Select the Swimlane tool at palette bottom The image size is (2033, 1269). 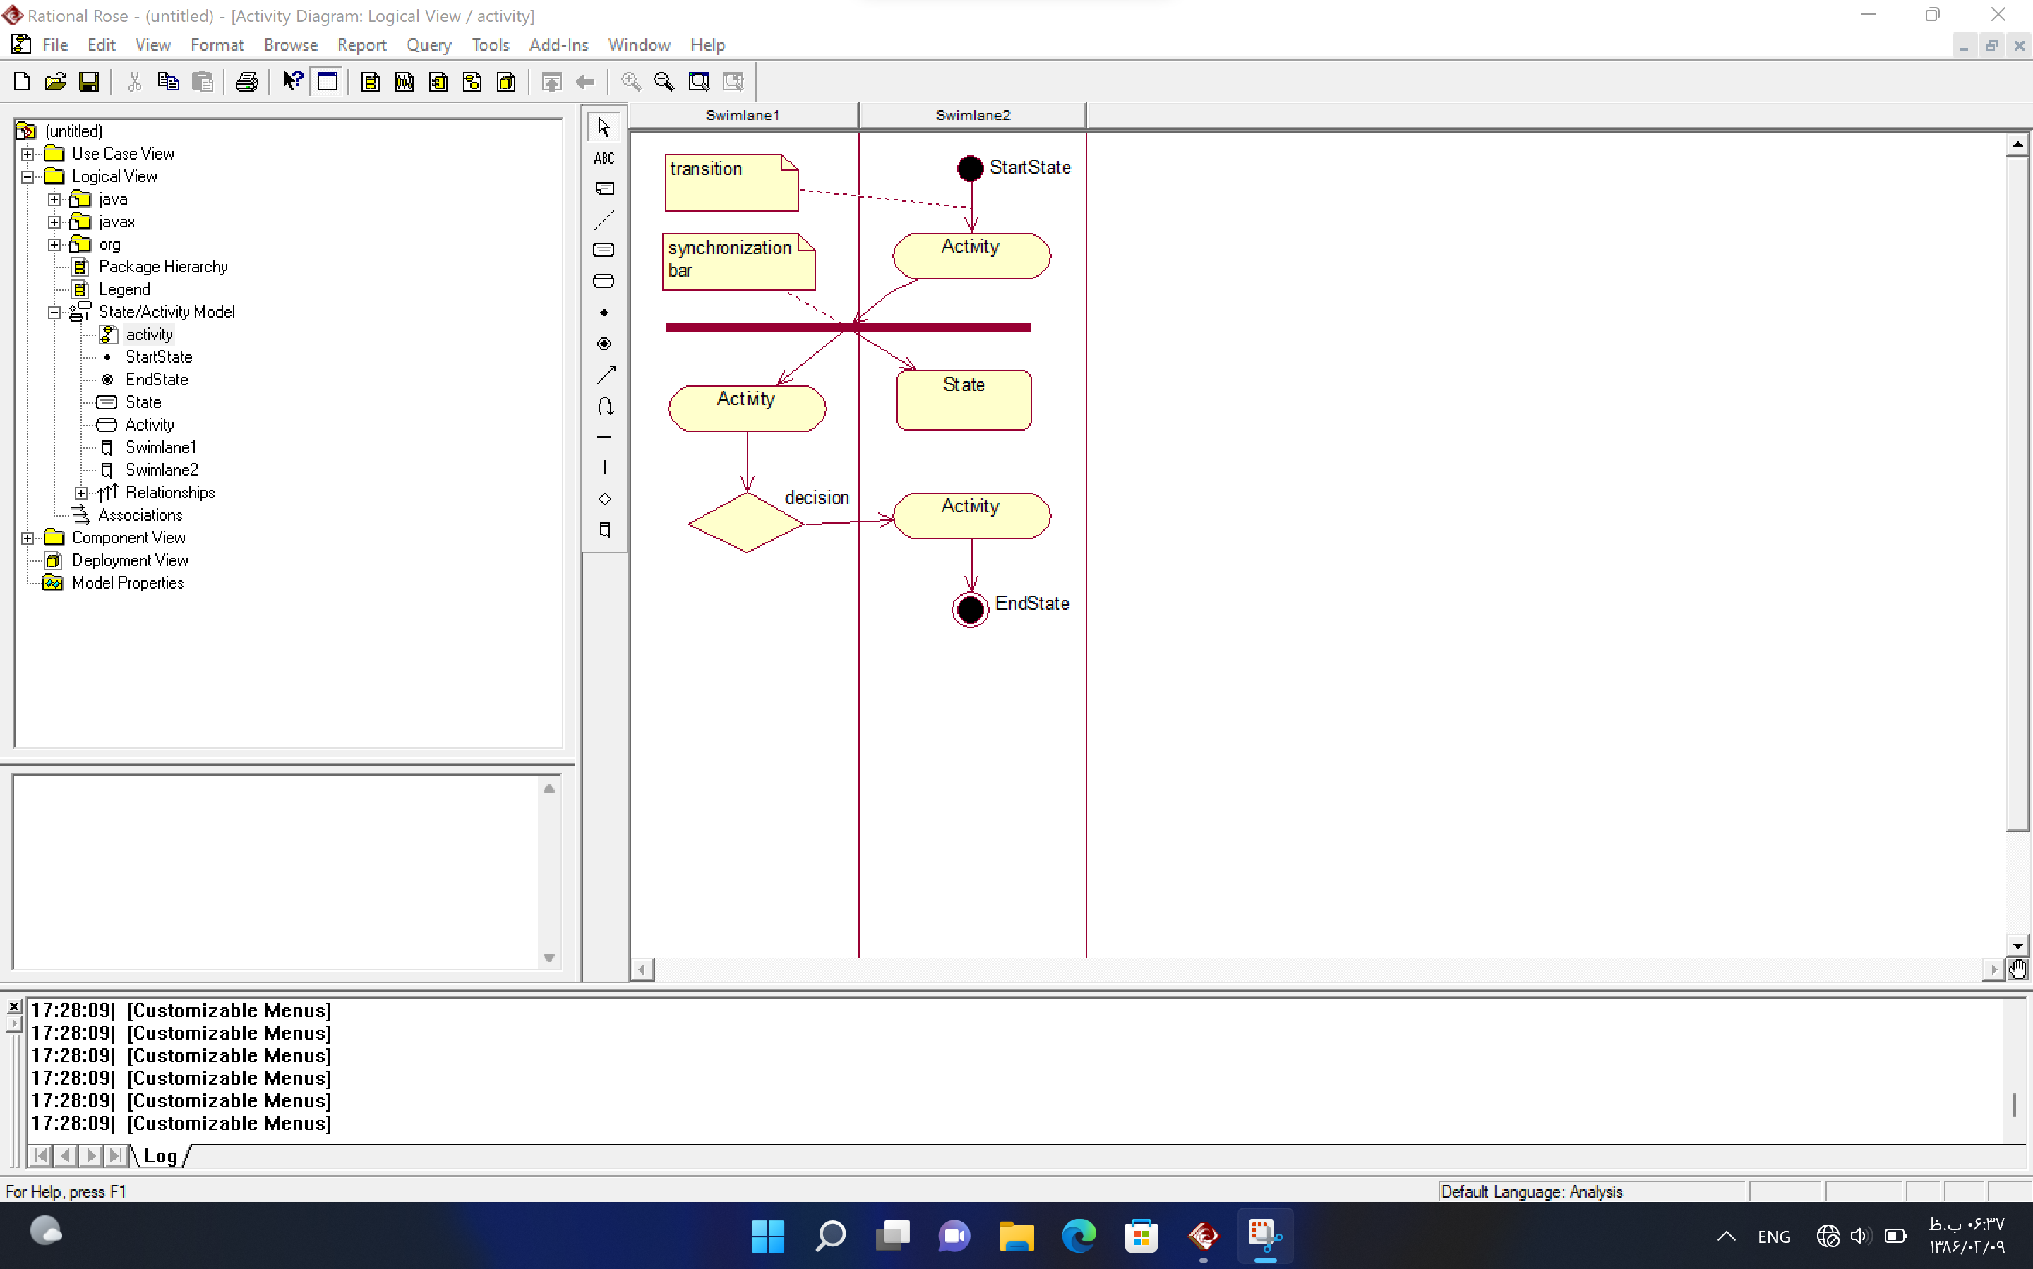(604, 529)
